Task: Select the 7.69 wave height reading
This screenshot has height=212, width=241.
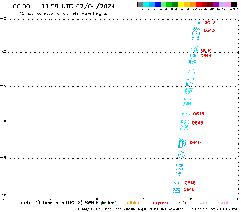Action: (x=179, y=169)
